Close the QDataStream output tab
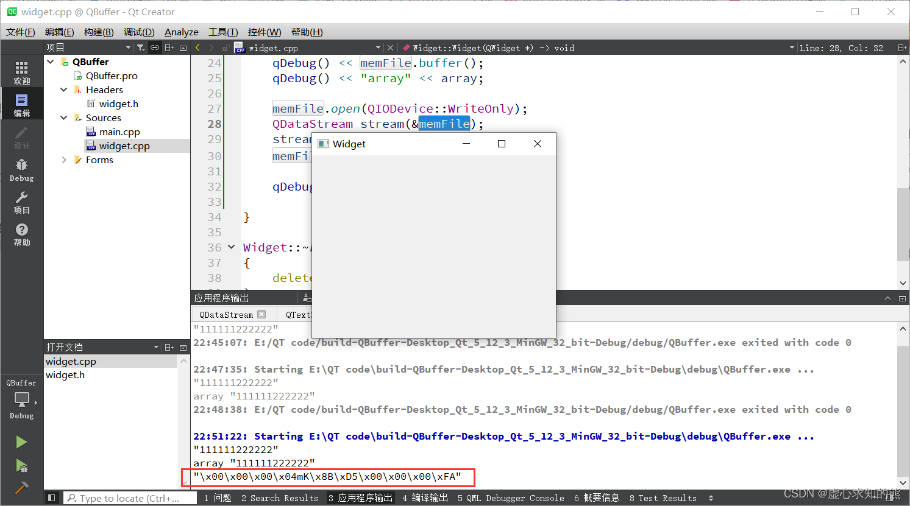The height and width of the screenshot is (506, 910). click(261, 314)
